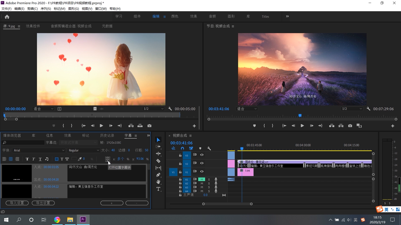Toggle V3 track visibility eye
This screenshot has height=225, width=401.
202,155
